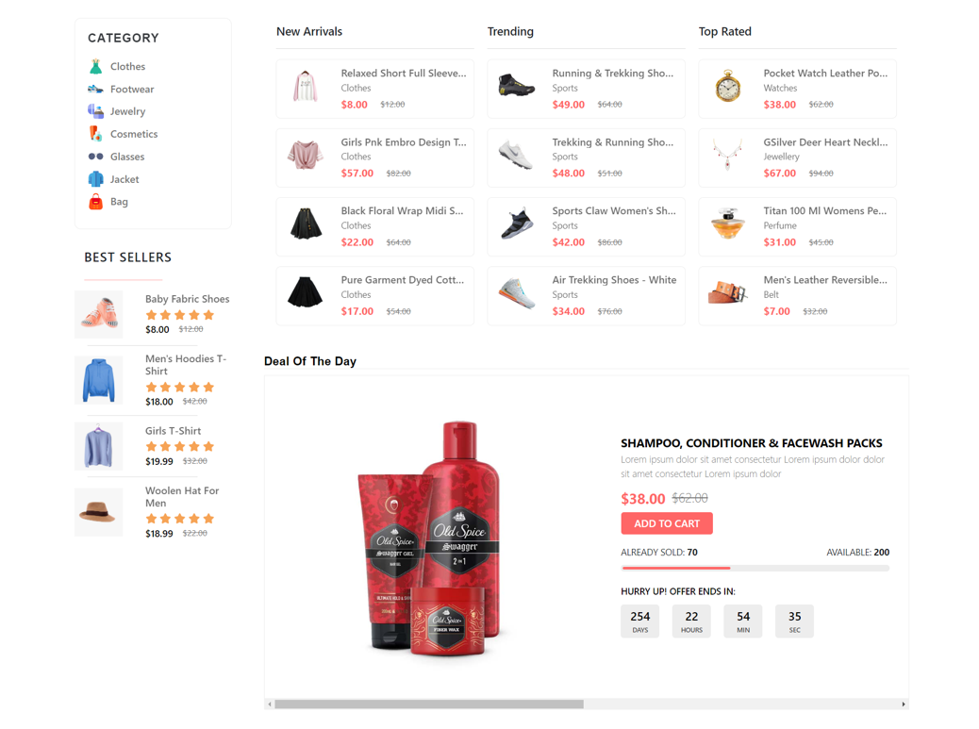Click the Jewelry category icon
This screenshot has width=979, height=729.
[x=95, y=111]
